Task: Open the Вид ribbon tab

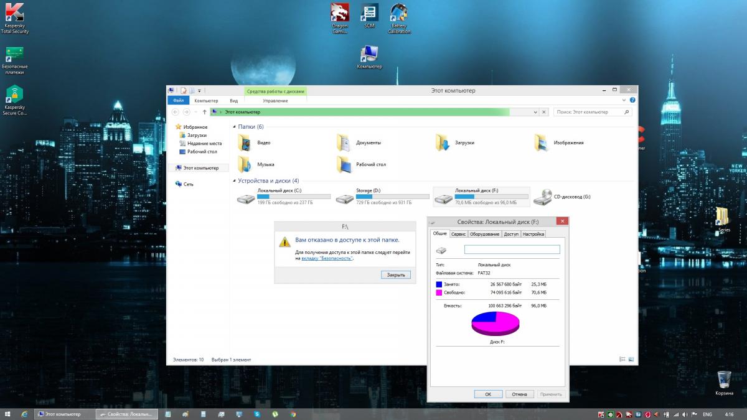Action: [x=233, y=101]
